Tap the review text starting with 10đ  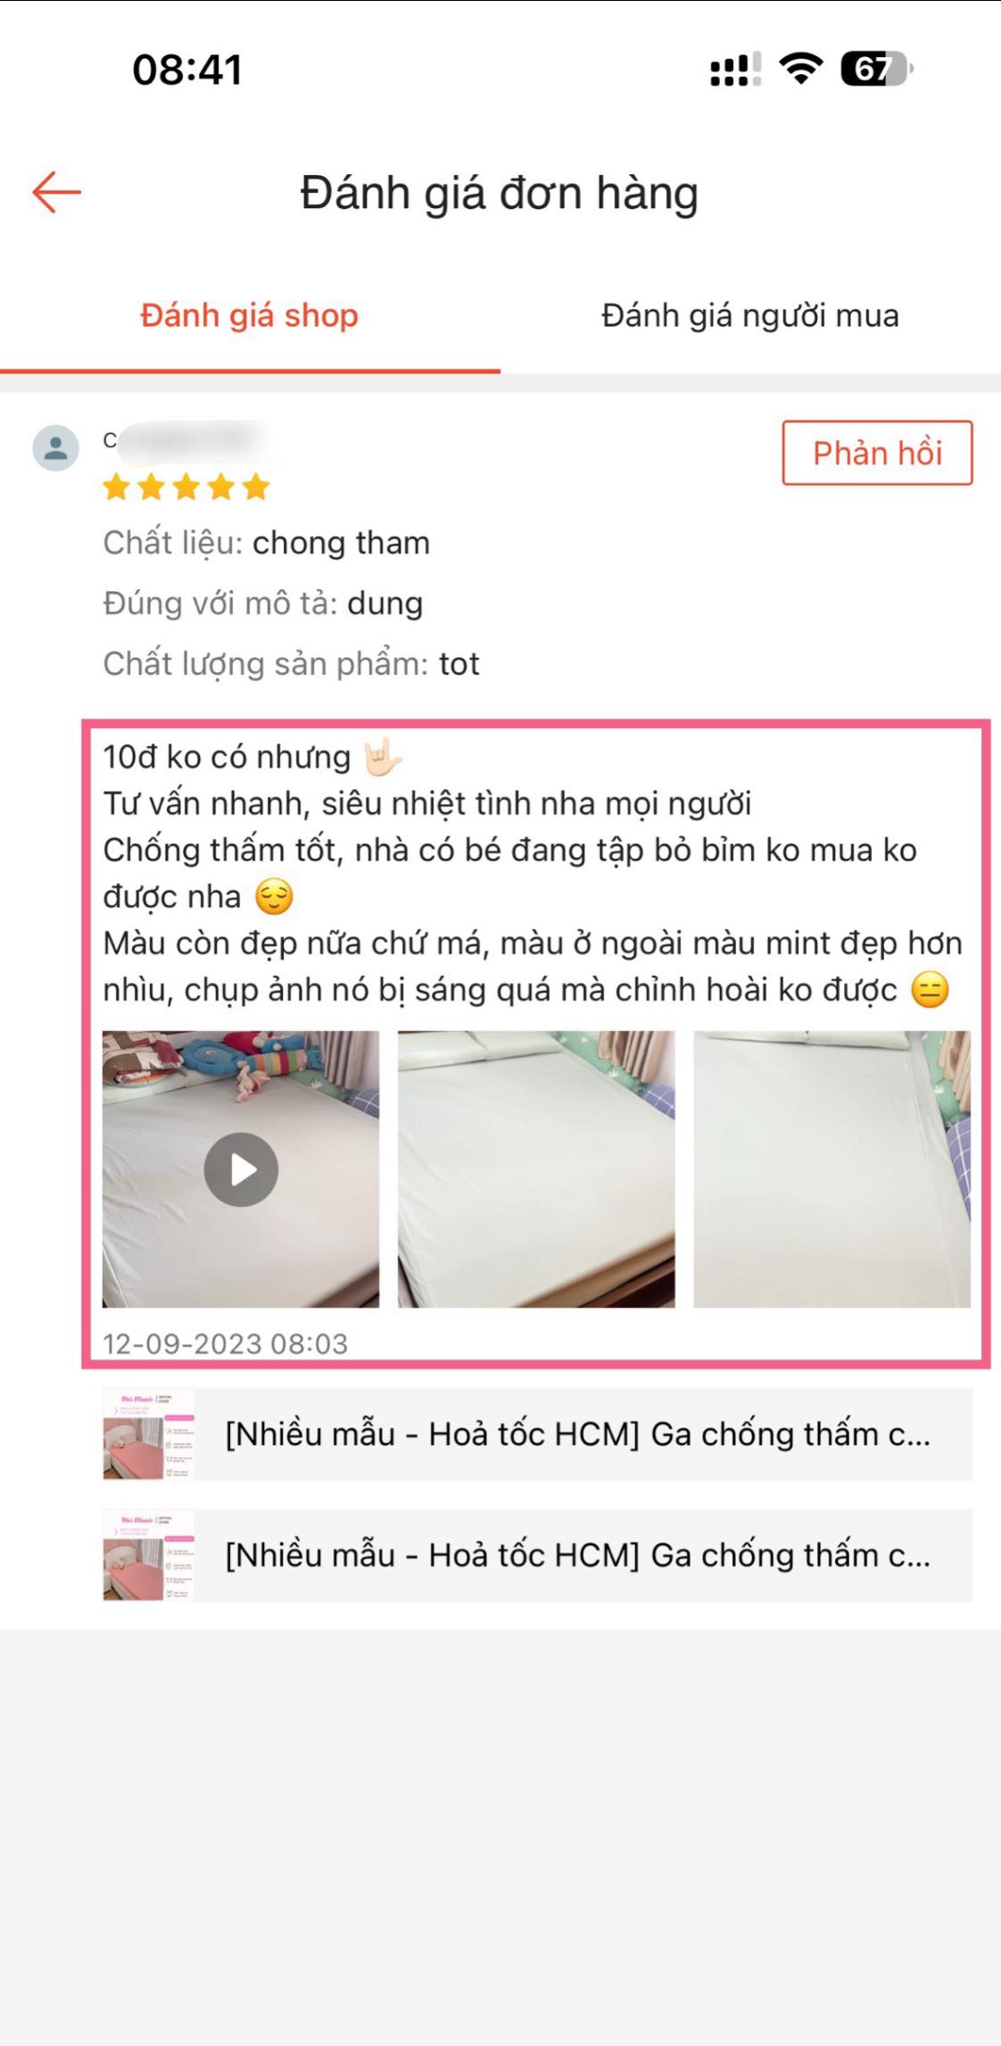pos(534,873)
